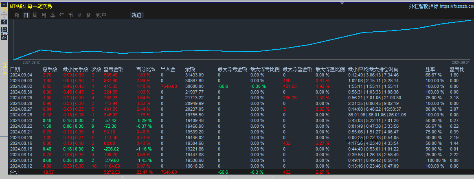Click the 胜率 column header
The width and height of the screenshot is (474, 179).
click(x=430, y=70)
